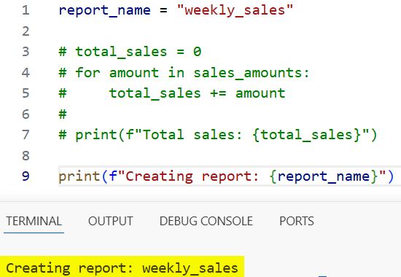This screenshot has width=401, height=277.
Task: Click line number 9 in the gutter
Action: click(x=26, y=176)
